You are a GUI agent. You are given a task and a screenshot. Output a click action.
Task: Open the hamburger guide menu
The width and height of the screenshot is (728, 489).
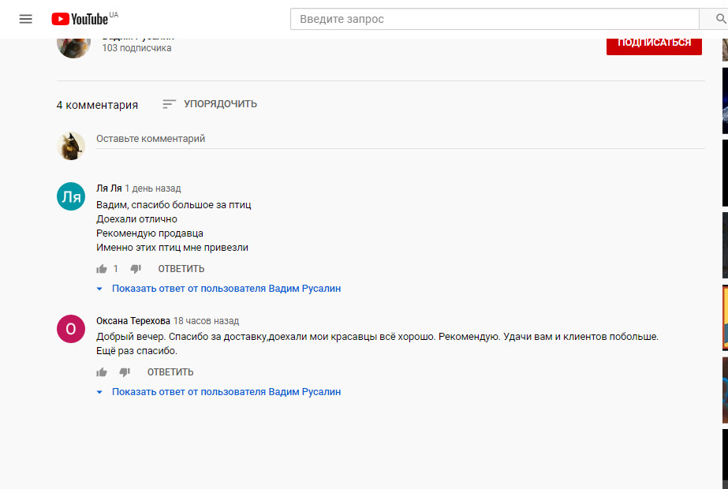pyautogui.click(x=26, y=19)
